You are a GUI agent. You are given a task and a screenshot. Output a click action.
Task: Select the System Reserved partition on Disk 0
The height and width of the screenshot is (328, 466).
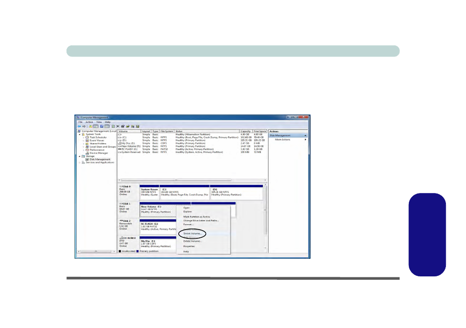(x=149, y=192)
